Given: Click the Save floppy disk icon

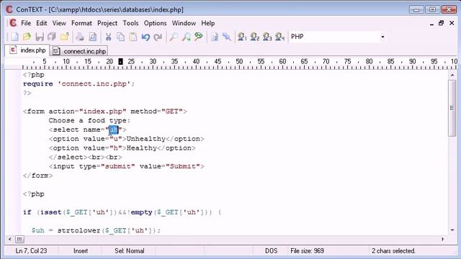Looking at the screenshot, I should click(40, 37).
